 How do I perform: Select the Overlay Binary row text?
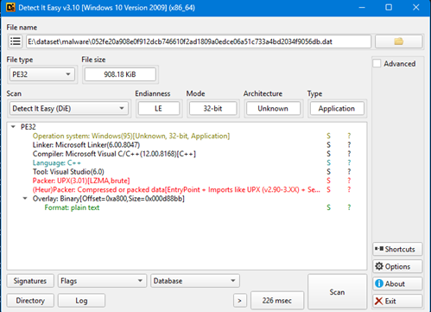point(109,199)
